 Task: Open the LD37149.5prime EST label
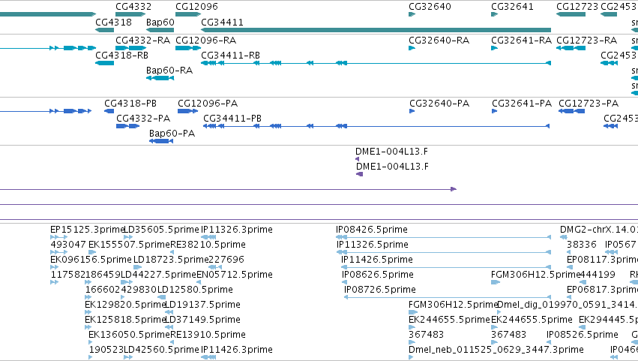tap(202, 320)
